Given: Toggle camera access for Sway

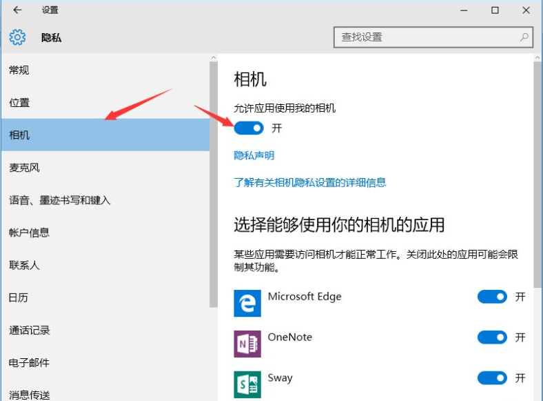Looking at the screenshot, I should pos(492,378).
